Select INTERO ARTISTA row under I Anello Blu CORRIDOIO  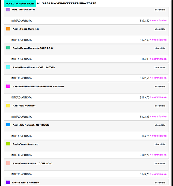tap(86, 136)
